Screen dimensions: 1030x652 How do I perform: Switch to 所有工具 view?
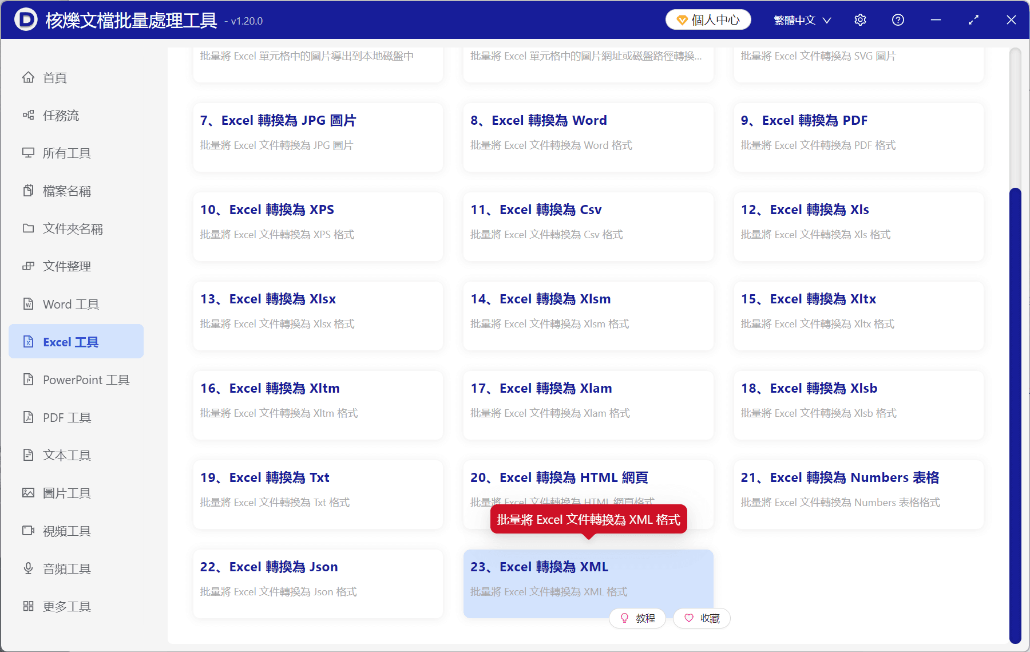tap(66, 153)
